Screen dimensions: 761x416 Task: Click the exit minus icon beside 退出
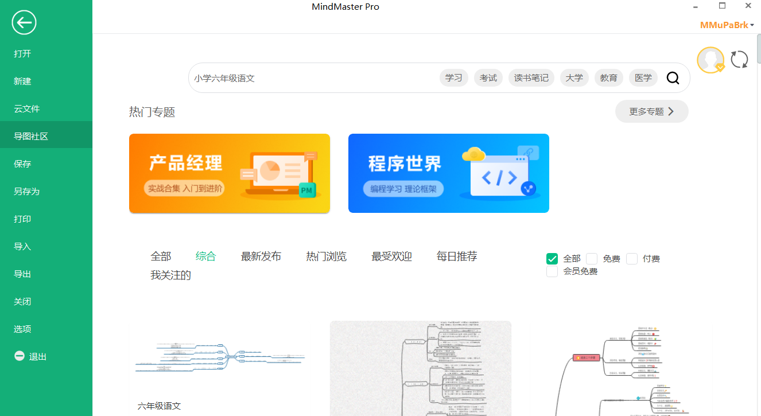pos(20,356)
